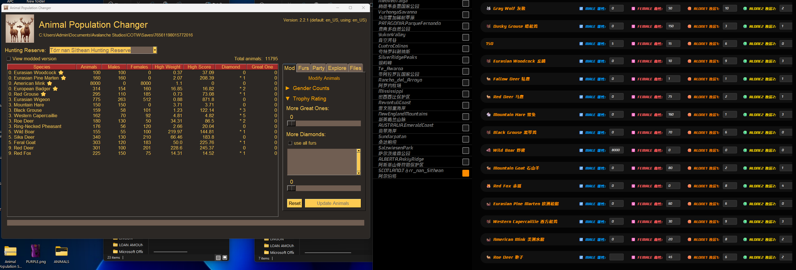Switch to the Furs tab
This screenshot has height=270, width=796.
point(303,68)
